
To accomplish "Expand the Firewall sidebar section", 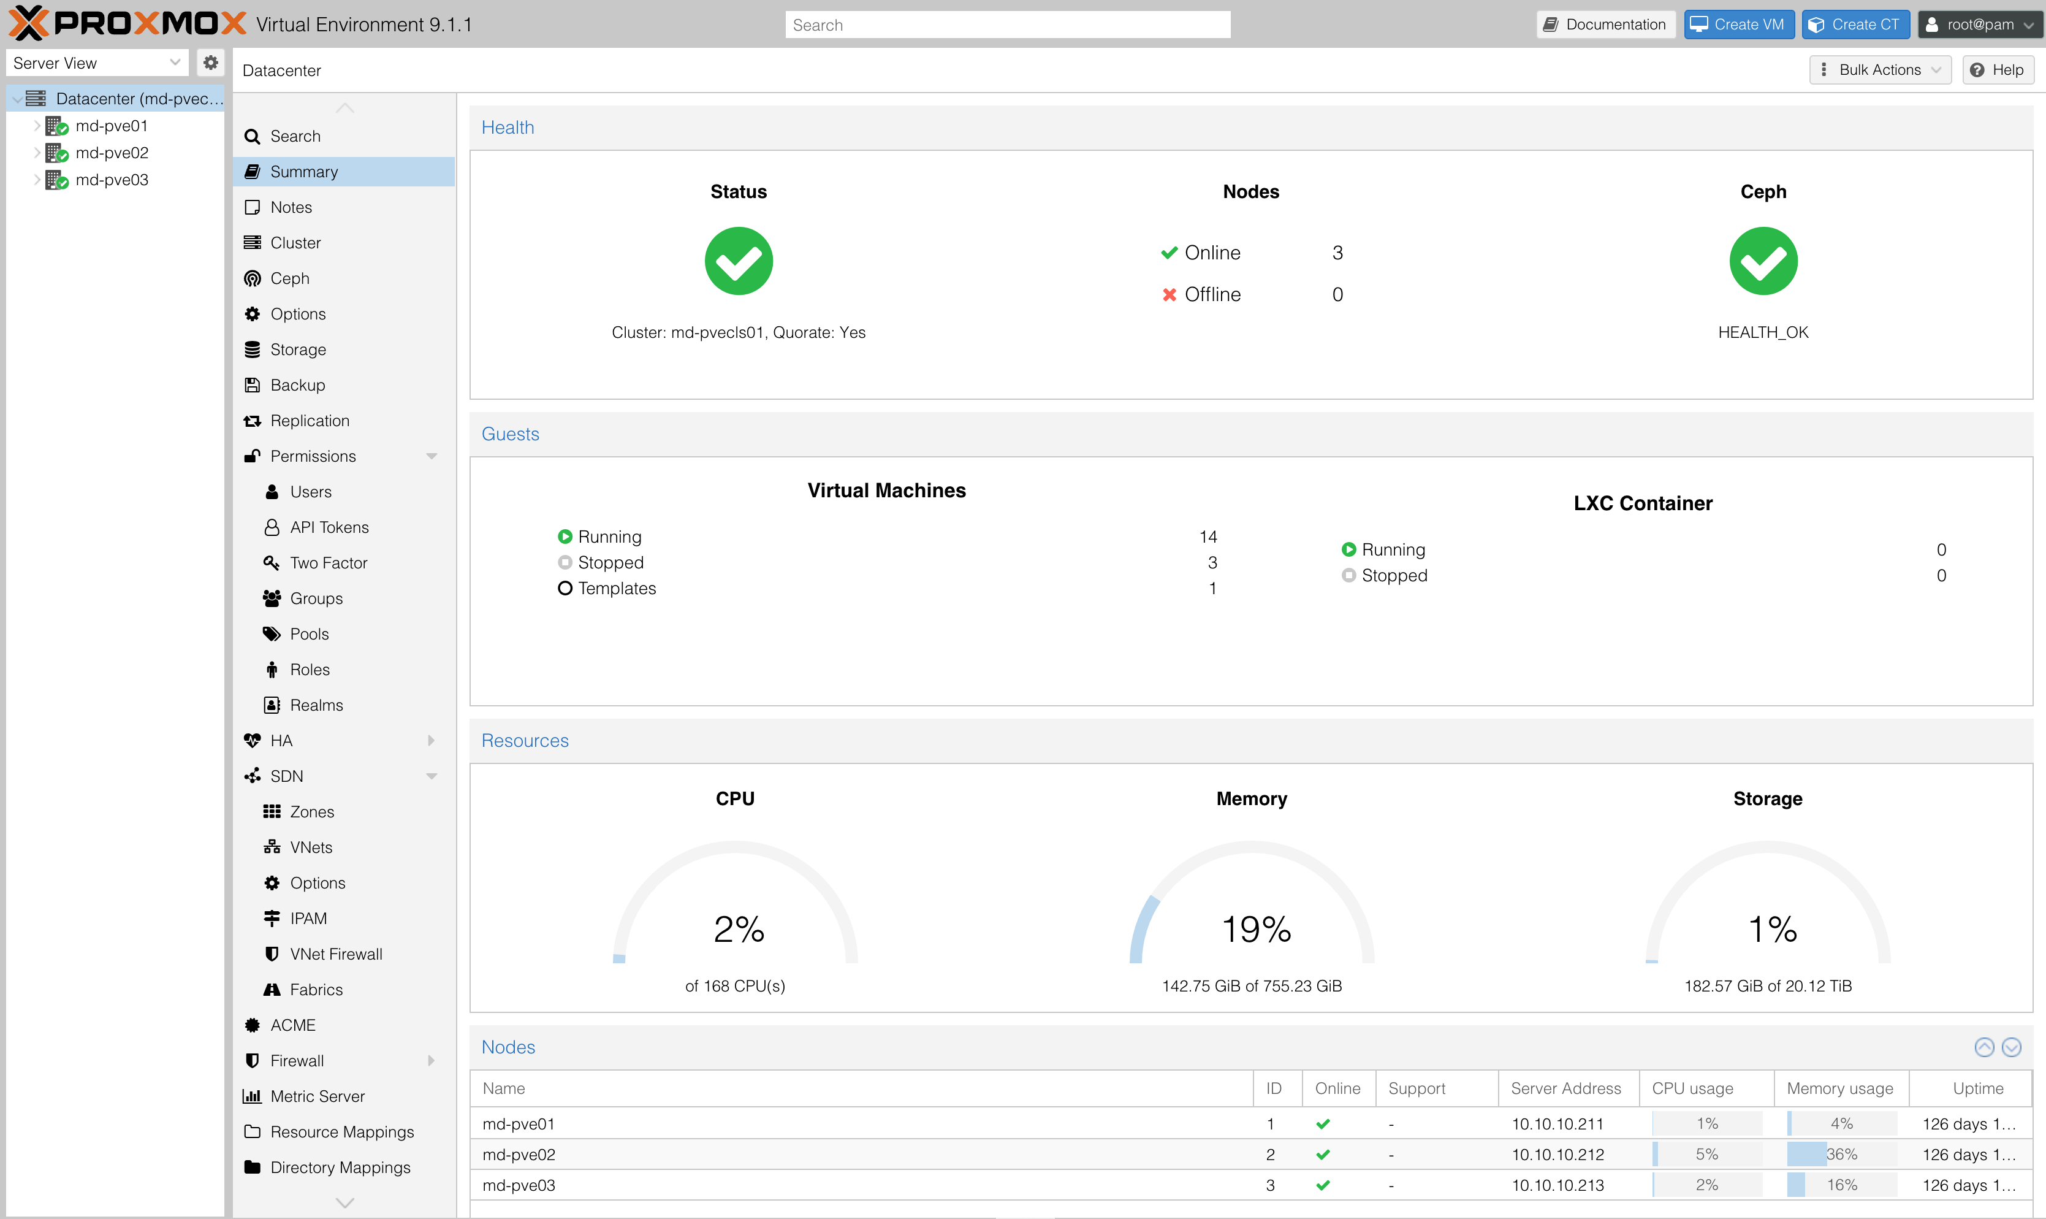I will coord(432,1060).
